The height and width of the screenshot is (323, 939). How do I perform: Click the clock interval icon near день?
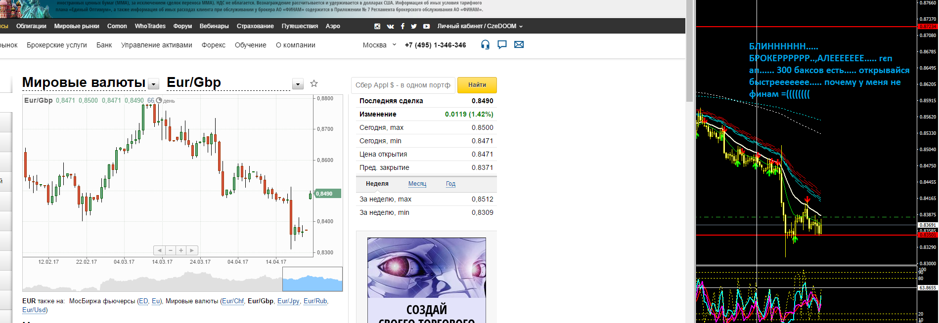tap(159, 100)
